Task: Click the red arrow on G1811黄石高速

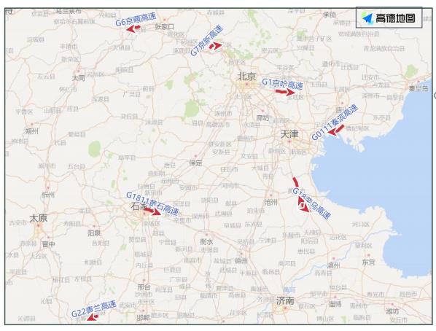Action: [x=152, y=211]
